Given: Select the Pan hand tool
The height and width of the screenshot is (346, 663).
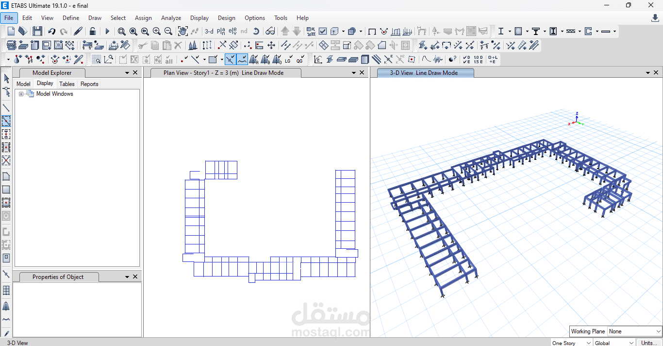Looking at the screenshot, I should tap(182, 31).
